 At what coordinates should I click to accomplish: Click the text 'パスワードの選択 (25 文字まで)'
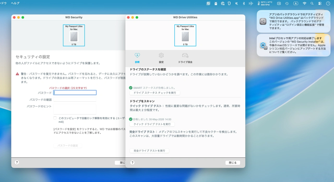(x=68, y=88)
